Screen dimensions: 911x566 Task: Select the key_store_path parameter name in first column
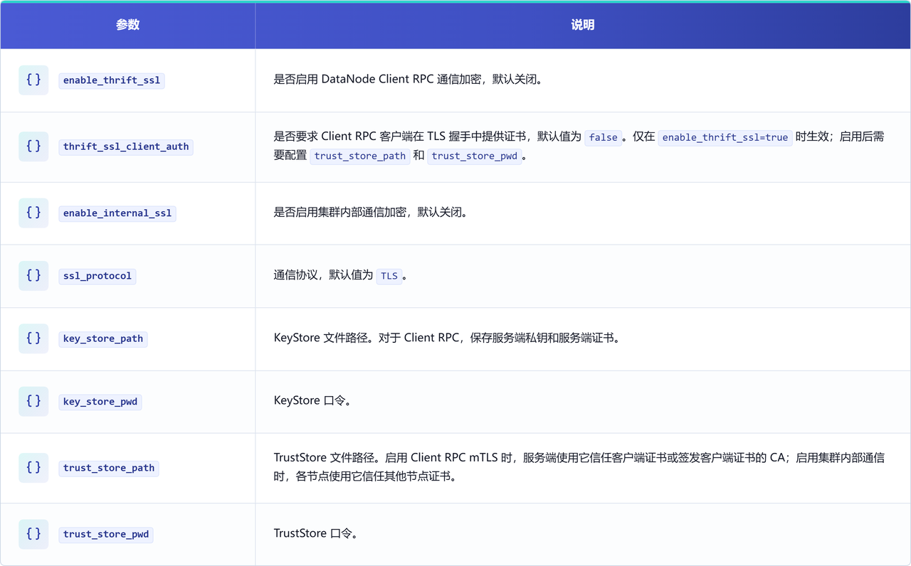103,338
